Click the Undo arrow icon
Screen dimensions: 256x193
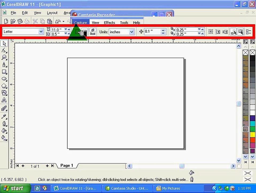click(58, 21)
